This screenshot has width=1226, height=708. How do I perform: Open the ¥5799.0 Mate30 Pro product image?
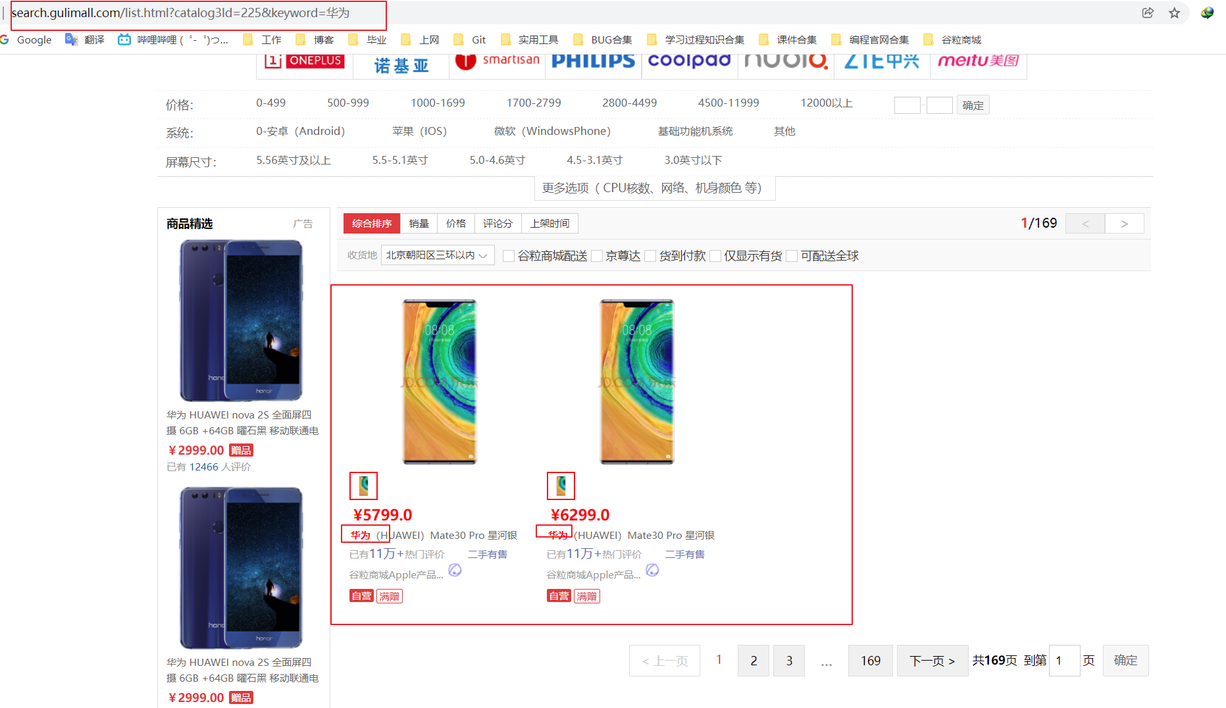[x=440, y=382]
